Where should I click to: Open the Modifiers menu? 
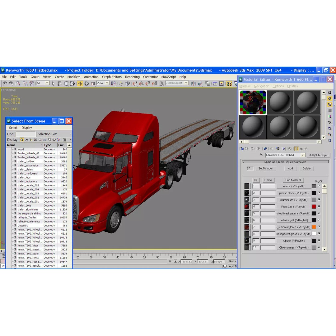click(74, 77)
